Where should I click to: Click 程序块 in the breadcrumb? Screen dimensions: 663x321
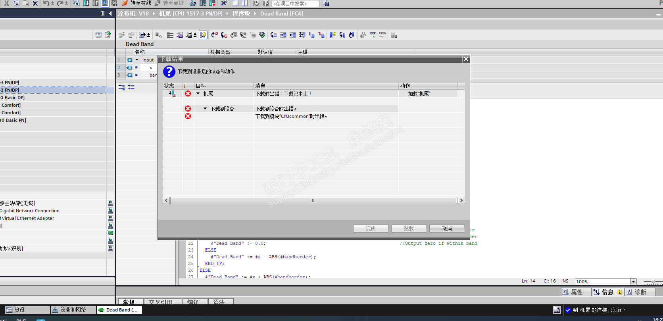241,13
